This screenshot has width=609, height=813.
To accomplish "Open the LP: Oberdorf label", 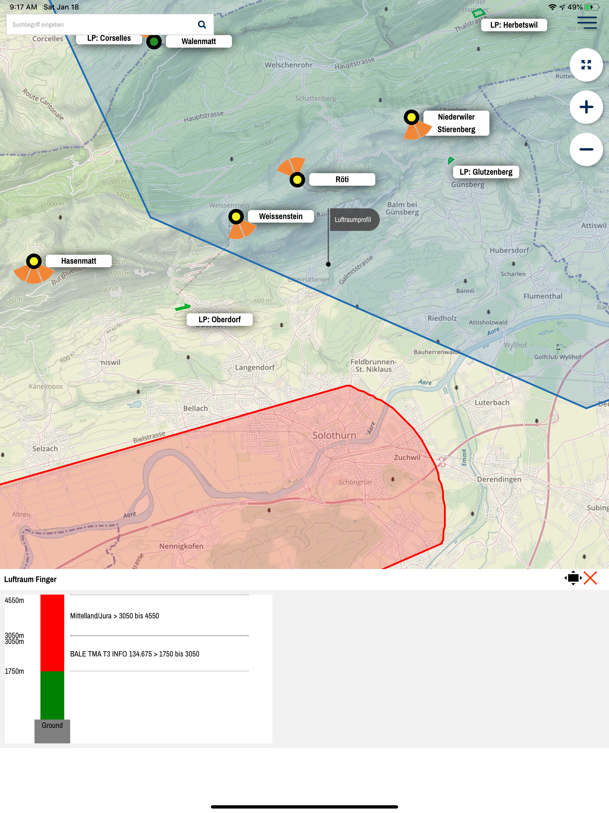I will click(x=219, y=319).
